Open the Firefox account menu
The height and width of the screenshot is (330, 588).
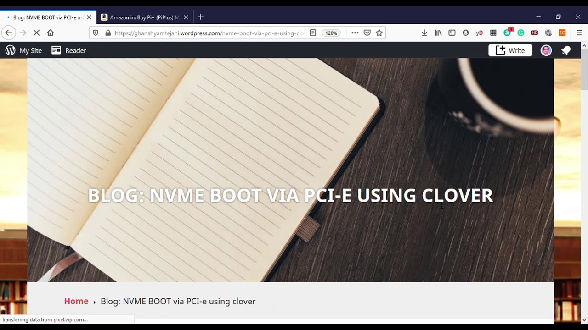tap(466, 33)
